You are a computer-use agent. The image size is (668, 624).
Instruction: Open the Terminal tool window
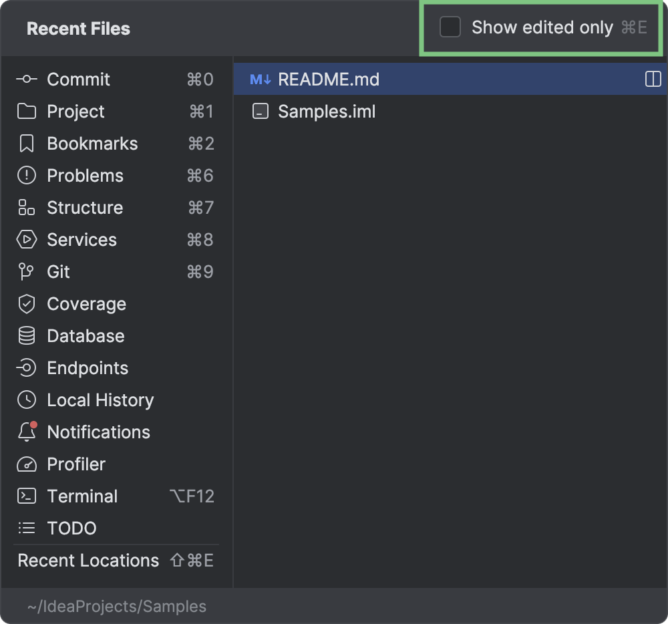point(82,496)
